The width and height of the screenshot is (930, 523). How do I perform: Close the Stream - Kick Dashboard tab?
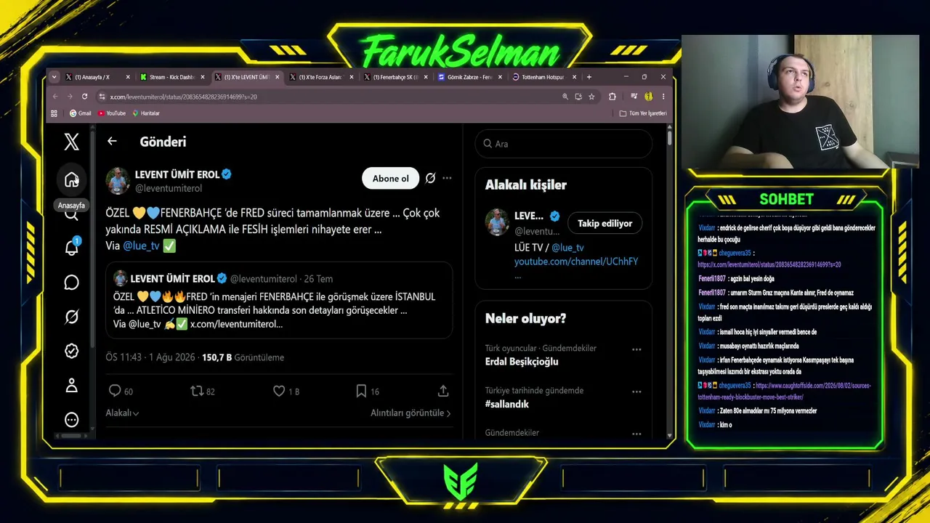[203, 76]
